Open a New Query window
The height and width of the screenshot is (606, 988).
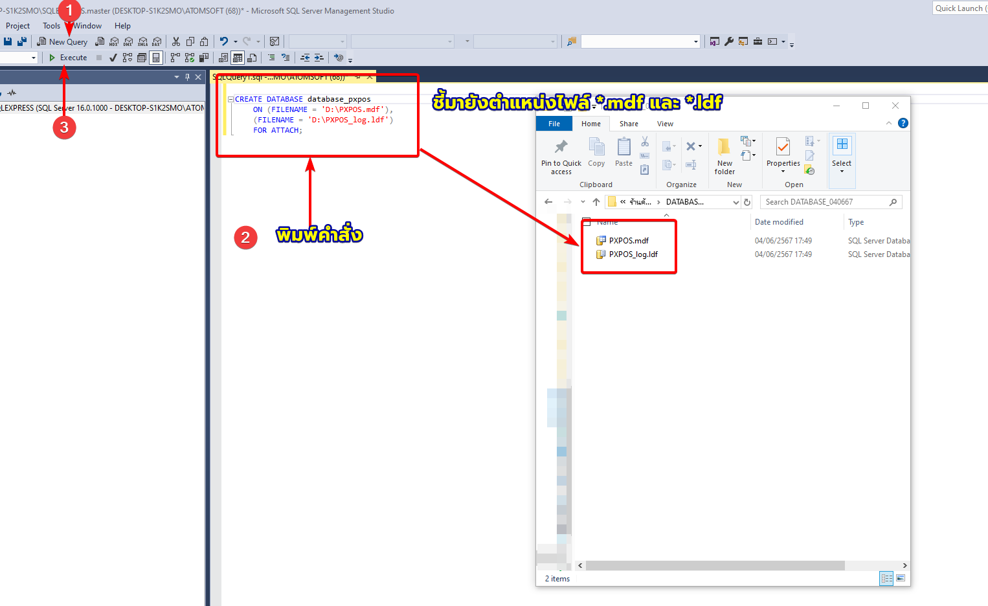point(62,41)
